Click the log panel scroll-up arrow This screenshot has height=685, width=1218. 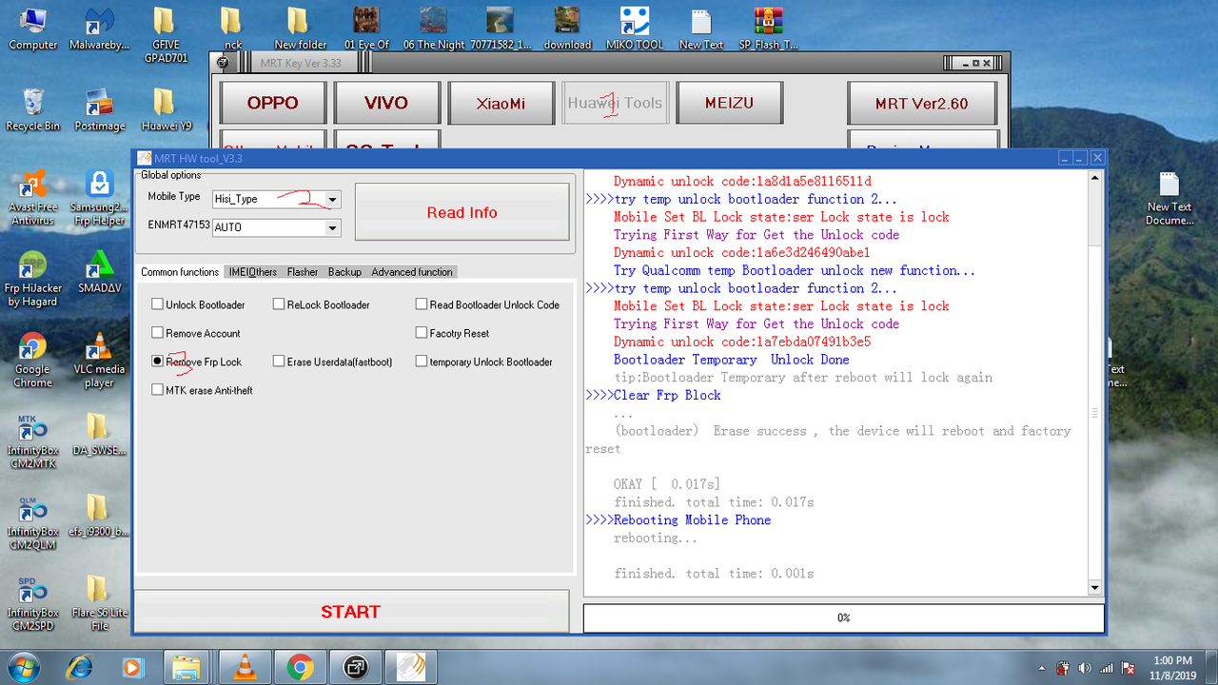(x=1094, y=178)
